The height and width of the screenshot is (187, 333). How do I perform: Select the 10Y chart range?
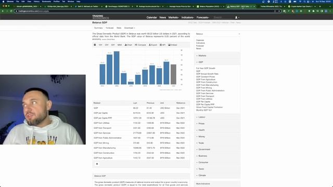coord(100,45)
